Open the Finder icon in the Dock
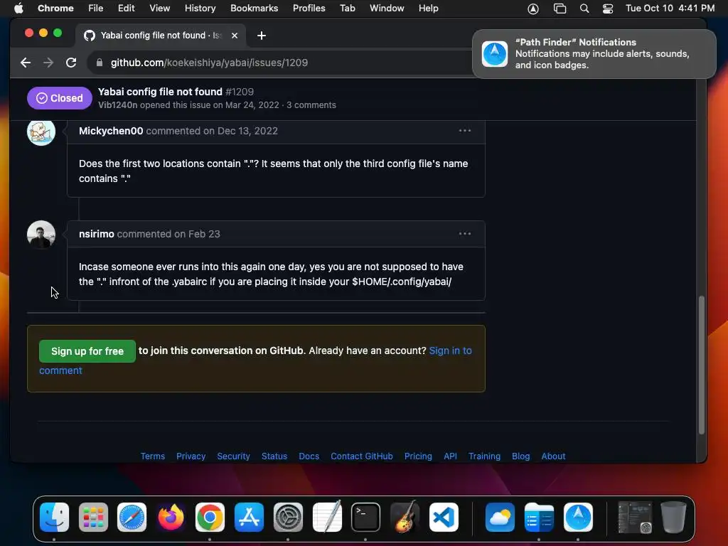 coord(54,517)
